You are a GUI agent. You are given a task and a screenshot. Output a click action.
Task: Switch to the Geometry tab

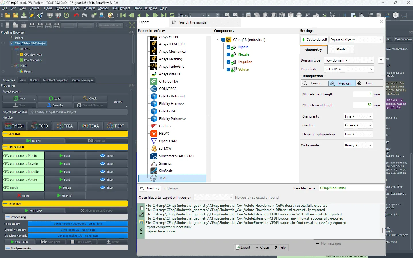click(x=314, y=50)
